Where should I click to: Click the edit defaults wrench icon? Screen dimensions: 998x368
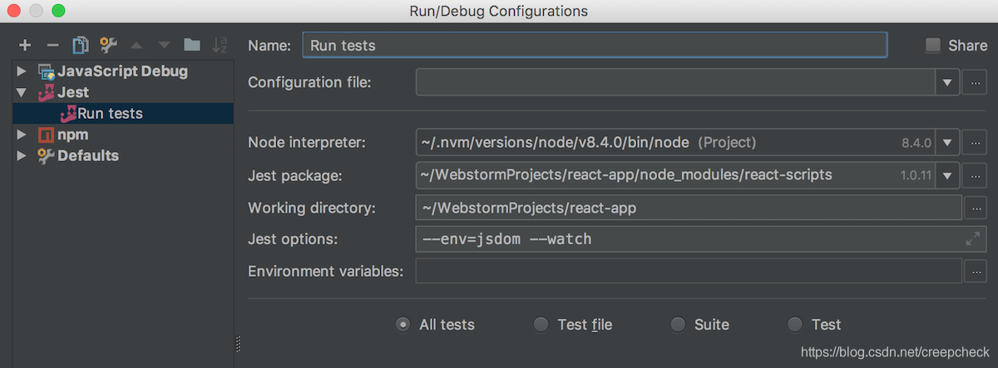pyautogui.click(x=108, y=45)
